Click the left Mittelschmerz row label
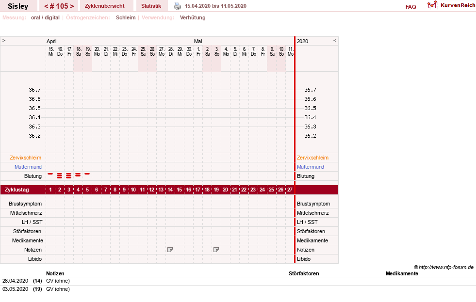 click(x=26, y=213)
